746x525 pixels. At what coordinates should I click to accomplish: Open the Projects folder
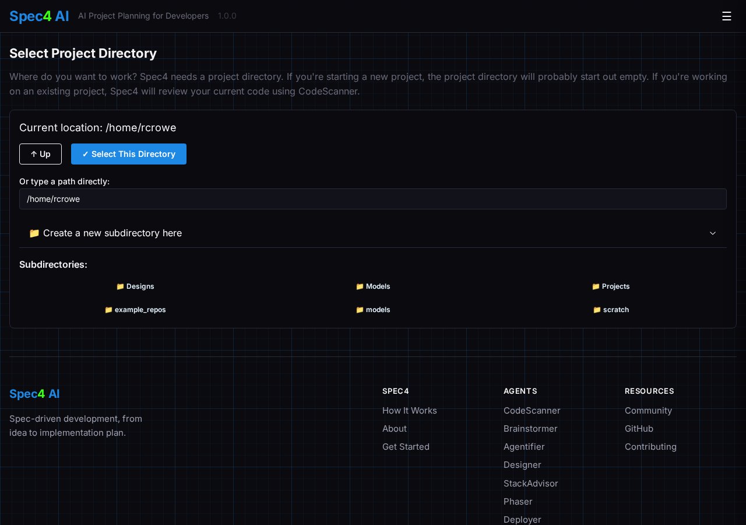coord(611,286)
